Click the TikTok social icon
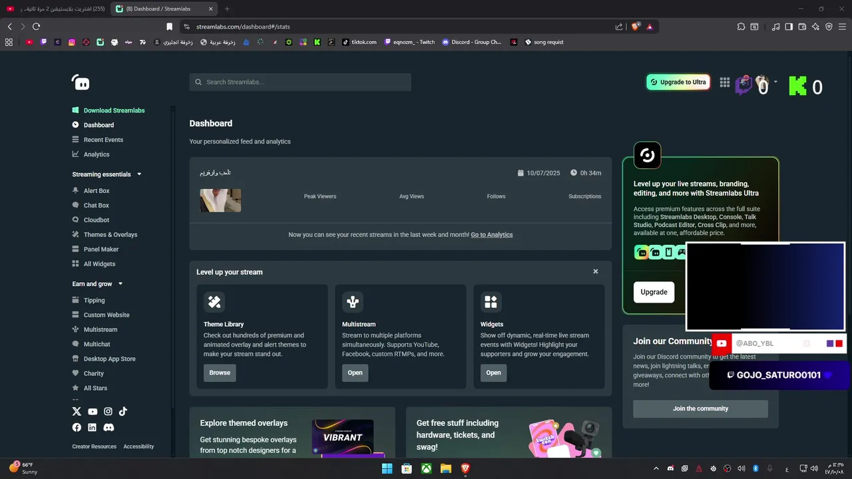The image size is (852, 479). [x=123, y=412]
